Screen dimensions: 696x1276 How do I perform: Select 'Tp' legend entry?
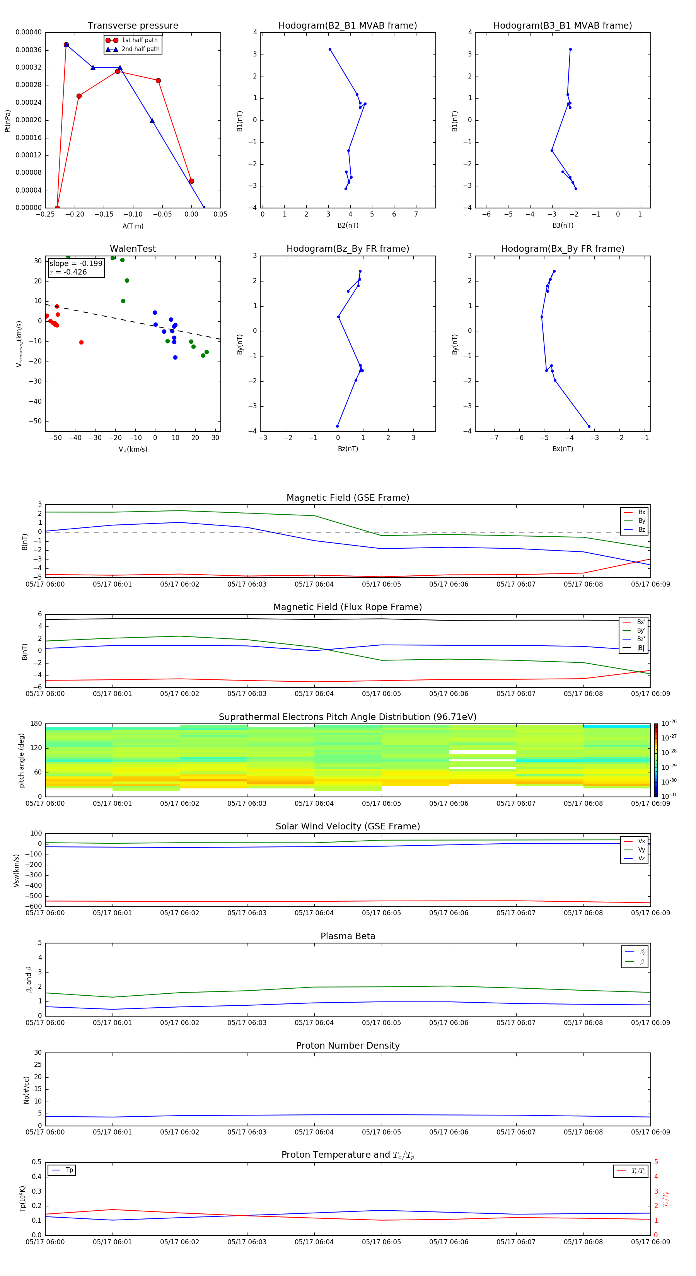(x=62, y=1170)
